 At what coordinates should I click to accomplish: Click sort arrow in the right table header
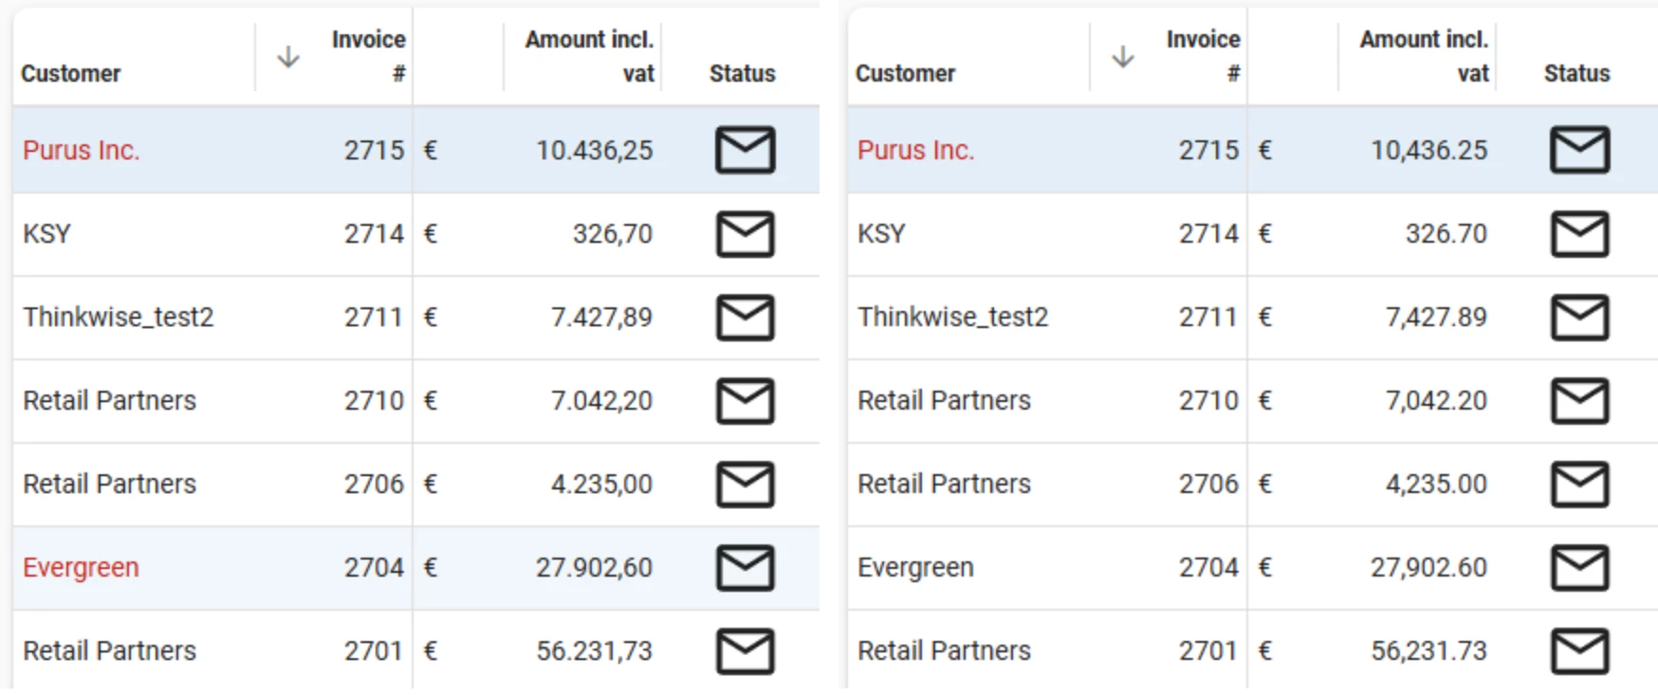1123,57
